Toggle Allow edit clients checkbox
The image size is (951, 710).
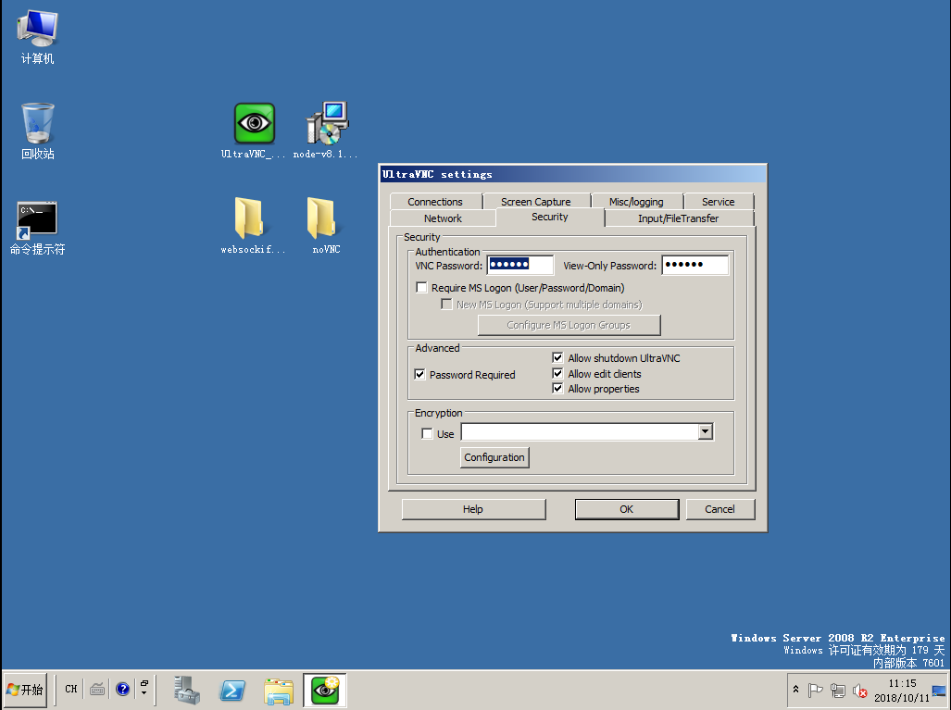point(558,373)
